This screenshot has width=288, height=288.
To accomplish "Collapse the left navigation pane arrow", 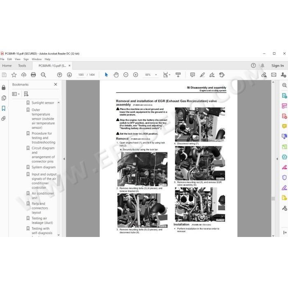I will 64,159.
